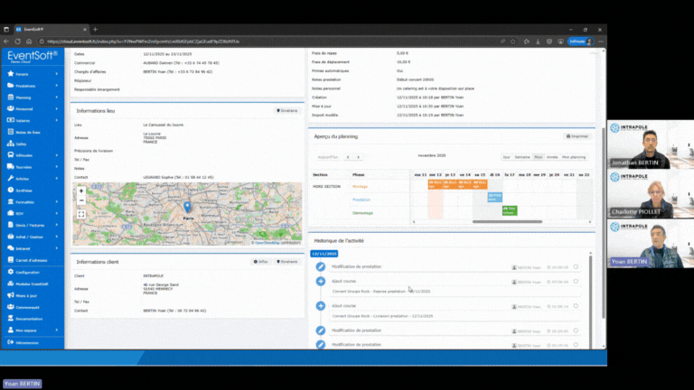Viewport: 694px width, 390px height.
Task: Zoom in on the Louvre map
Action: click(81, 190)
